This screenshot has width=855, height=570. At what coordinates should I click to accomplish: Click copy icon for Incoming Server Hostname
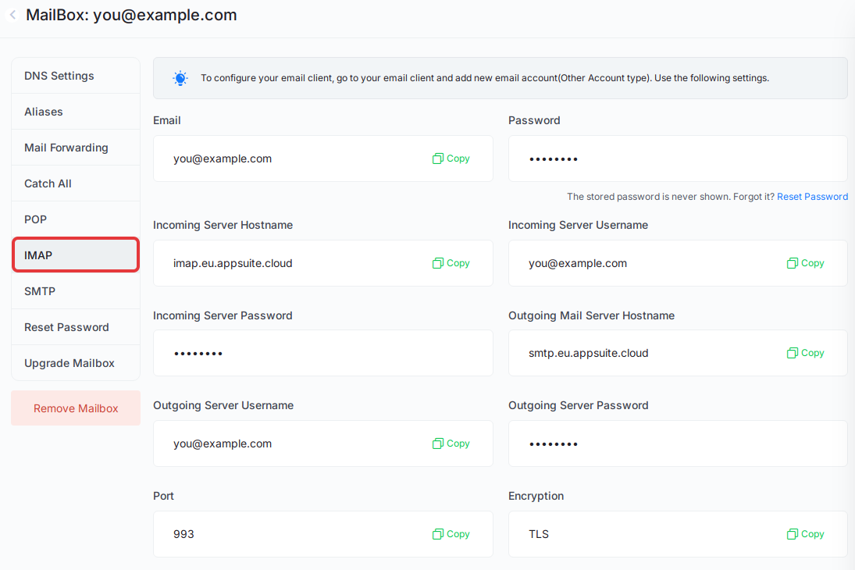[x=437, y=263]
